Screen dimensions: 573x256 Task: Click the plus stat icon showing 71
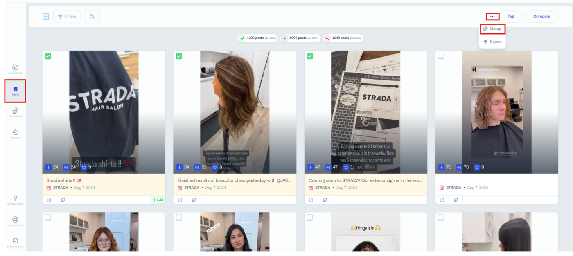[x=441, y=167]
